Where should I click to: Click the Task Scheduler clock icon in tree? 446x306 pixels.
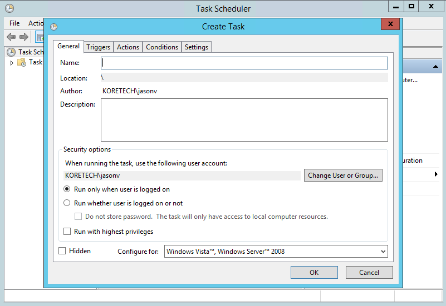[11, 52]
